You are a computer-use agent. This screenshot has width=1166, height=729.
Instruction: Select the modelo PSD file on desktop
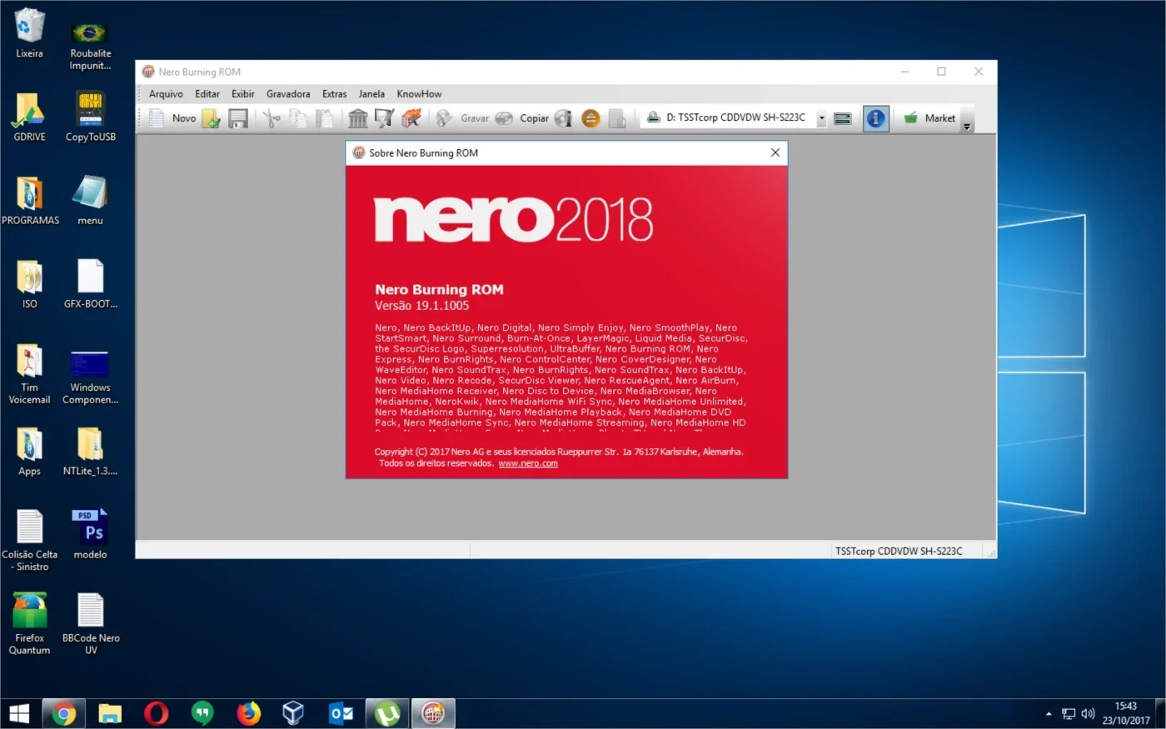coord(90,534)
